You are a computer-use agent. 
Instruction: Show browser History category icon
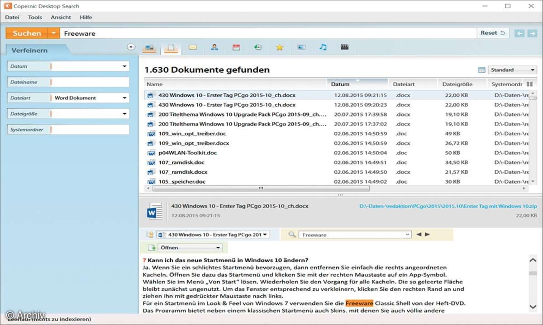click(x=258, y=47)
